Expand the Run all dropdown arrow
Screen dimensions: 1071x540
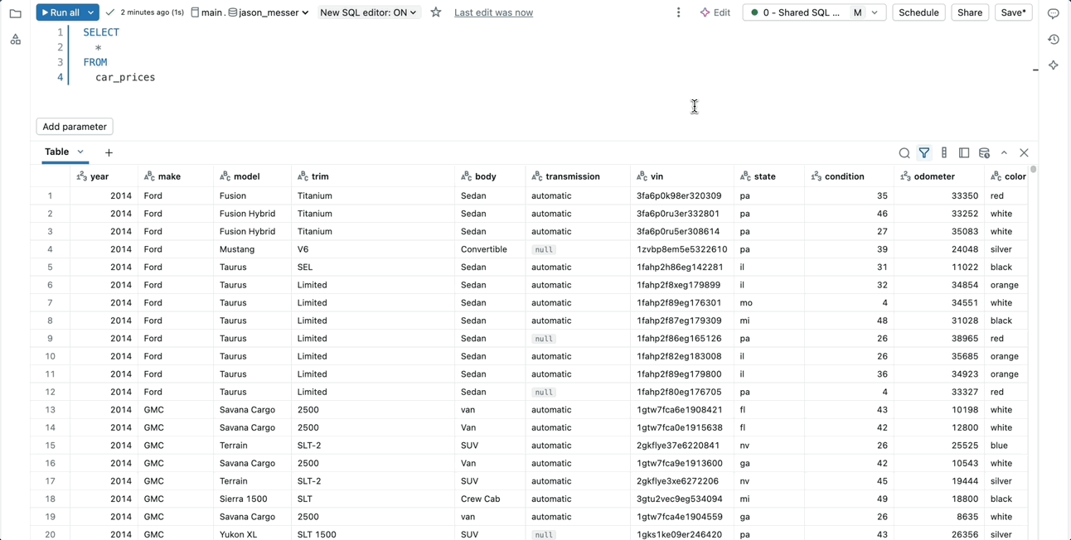[91, 12]
